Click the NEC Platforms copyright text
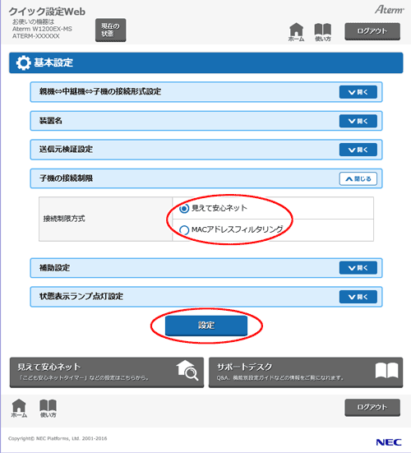411x453 pixels. pyautogui.click(x=58, y=438)
